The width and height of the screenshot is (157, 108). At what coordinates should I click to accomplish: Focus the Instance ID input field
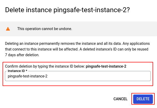point(78,76)
